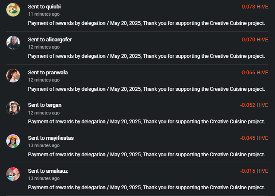Click amakauz's avatar picture
This screenshot has height=196, width=275.
(13, 174)
